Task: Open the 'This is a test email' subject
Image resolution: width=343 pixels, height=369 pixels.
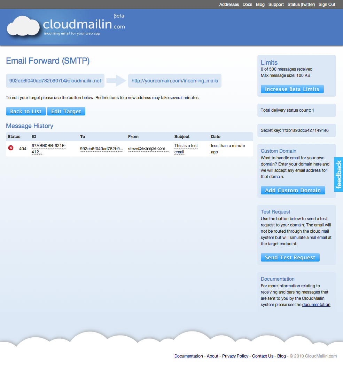Action: tap(186, 149)
